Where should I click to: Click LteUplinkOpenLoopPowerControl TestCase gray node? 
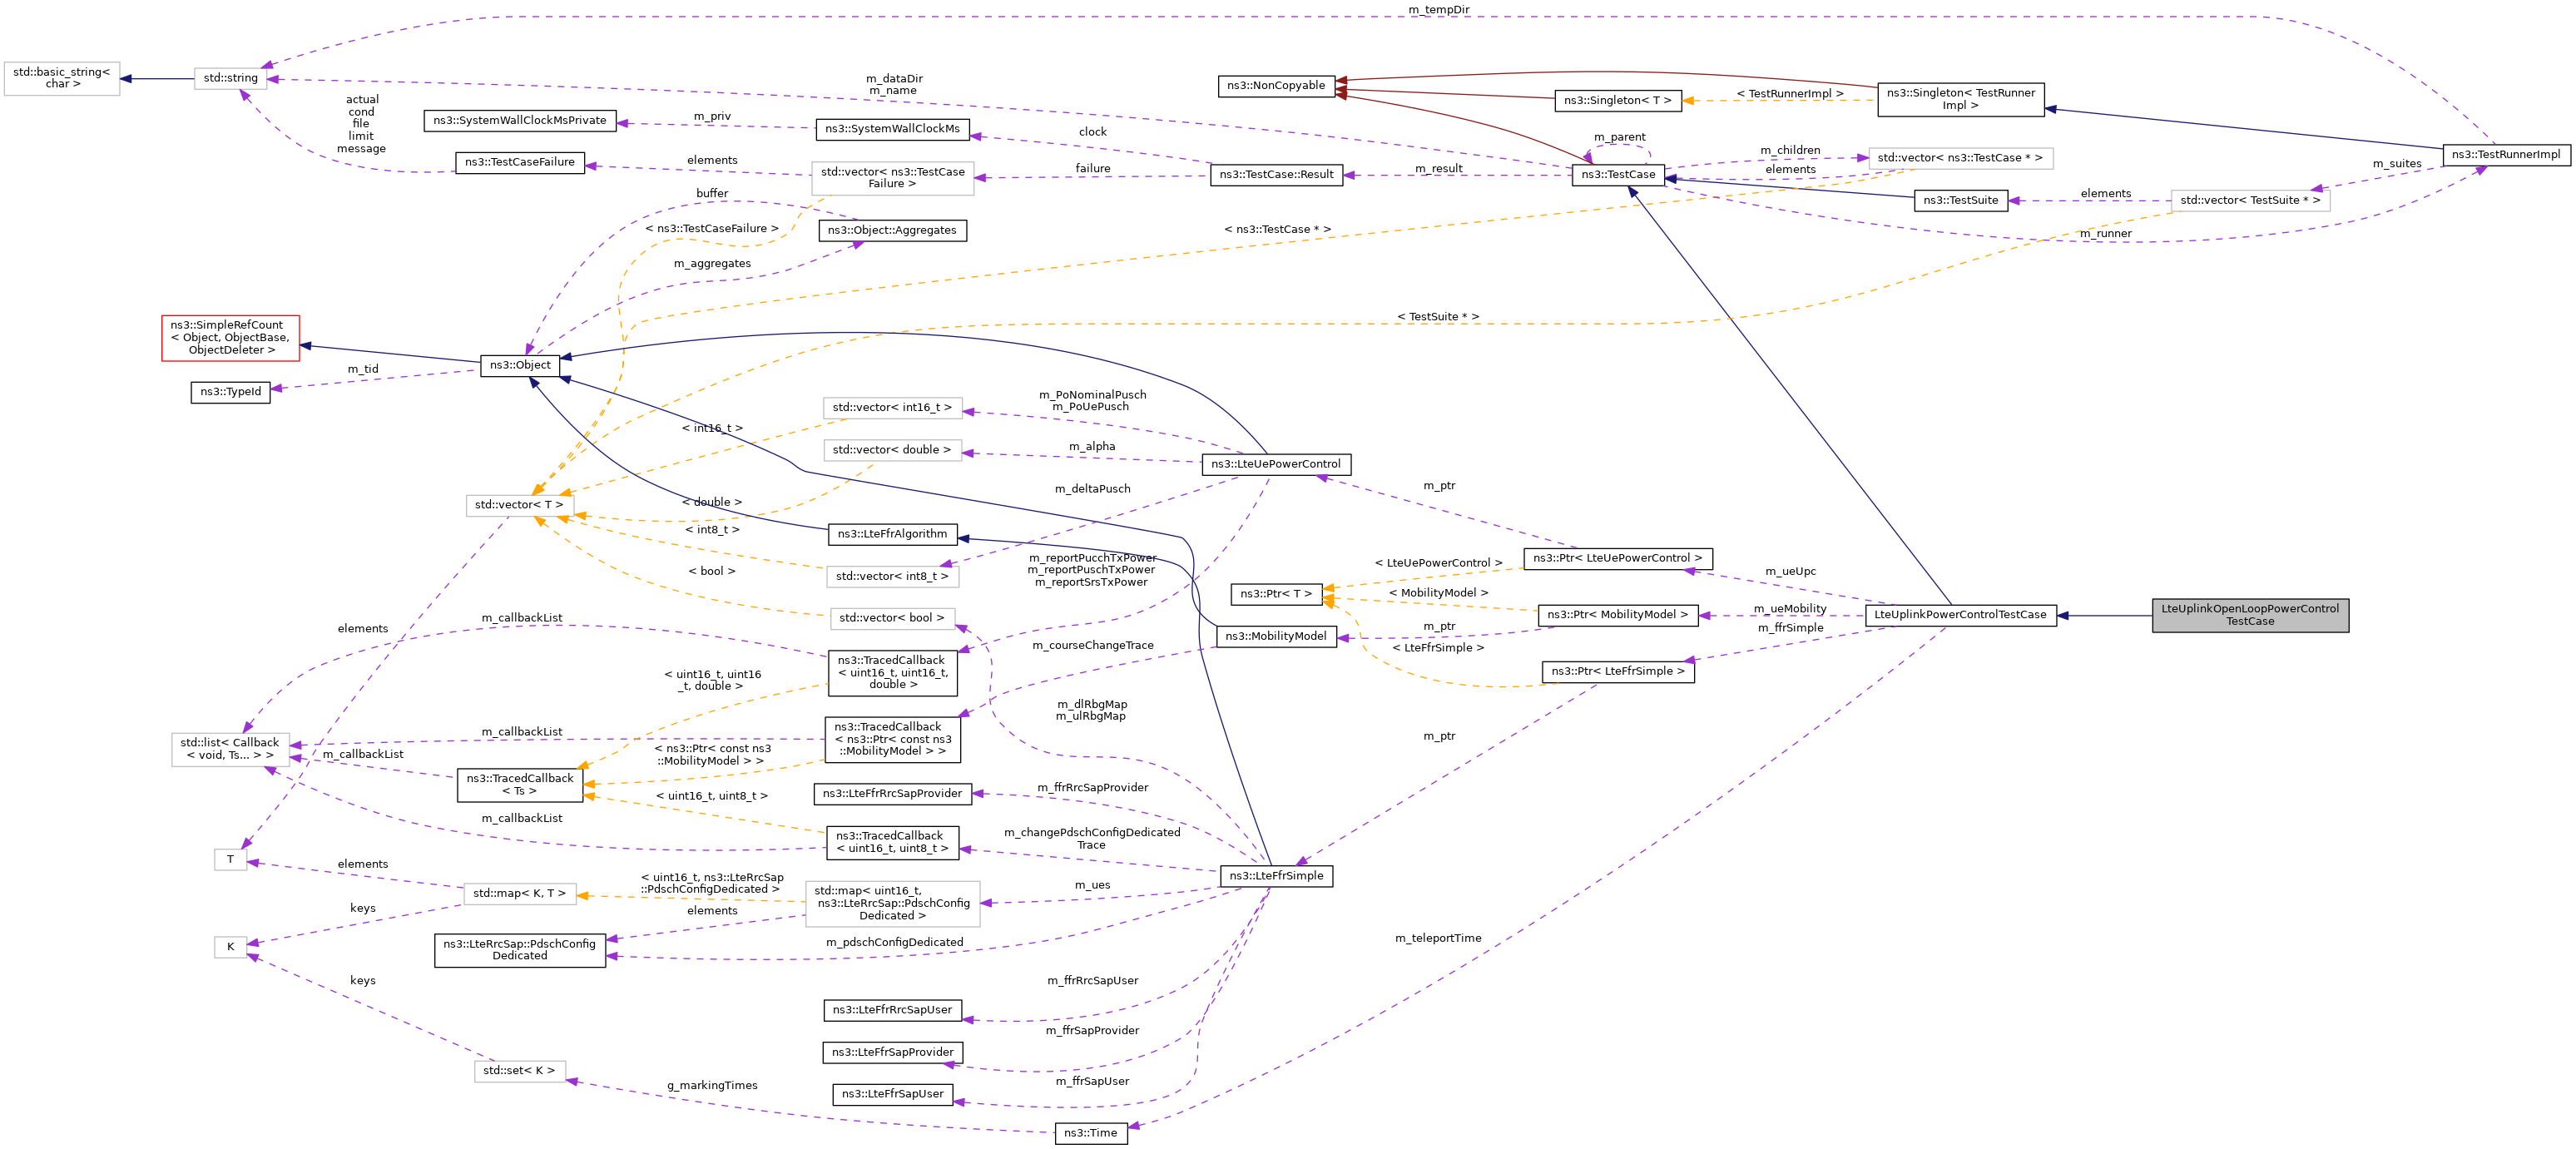(x=2250, y=615)
